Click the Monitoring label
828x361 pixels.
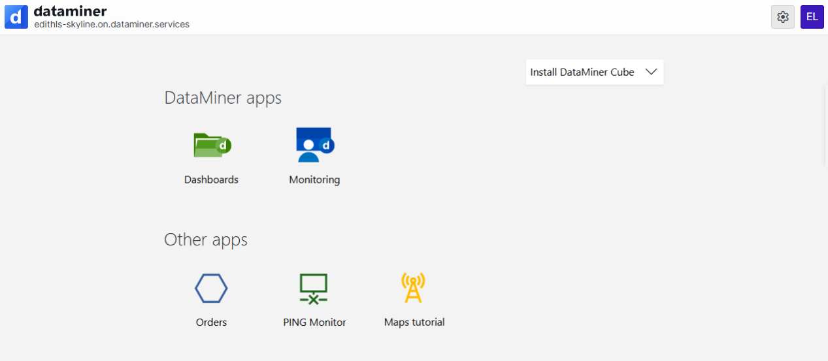(314, 180)
